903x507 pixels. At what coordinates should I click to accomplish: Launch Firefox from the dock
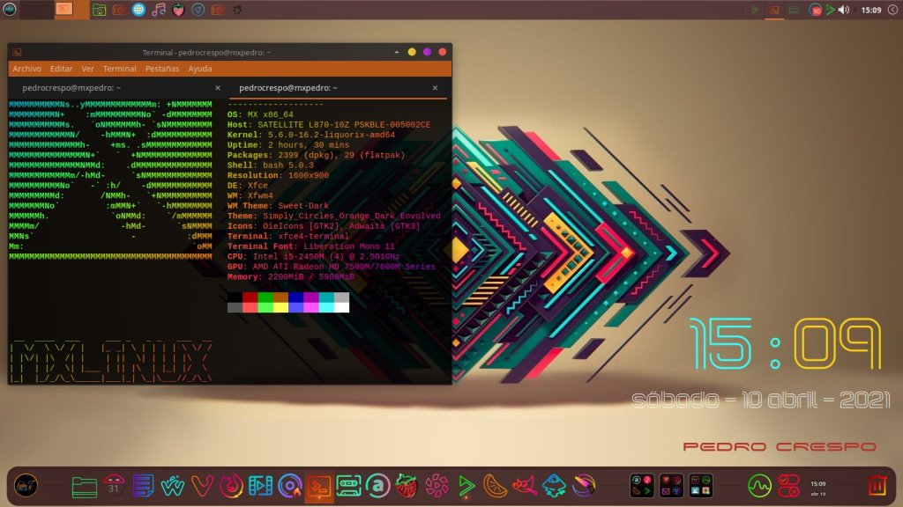point(232,485)
